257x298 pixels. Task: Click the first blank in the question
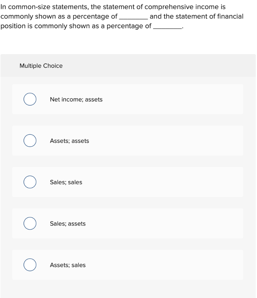click(x=133, y=17)
